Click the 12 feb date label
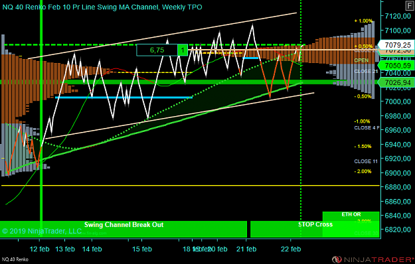415x264 pixels. click(x=39, y=249)
